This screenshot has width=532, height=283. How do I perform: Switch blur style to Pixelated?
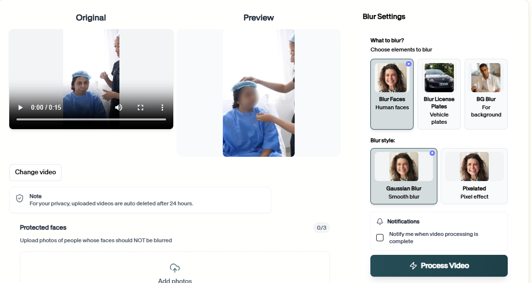474,176
